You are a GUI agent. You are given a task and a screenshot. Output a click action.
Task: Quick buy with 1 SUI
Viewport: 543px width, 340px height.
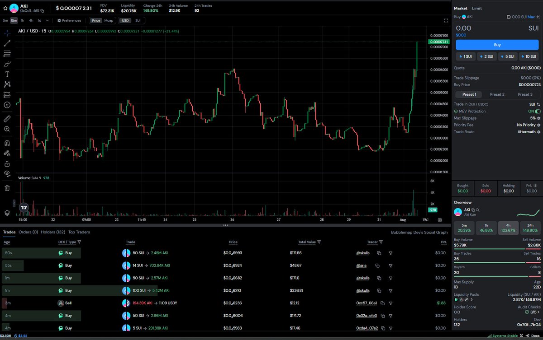[465, 56]
